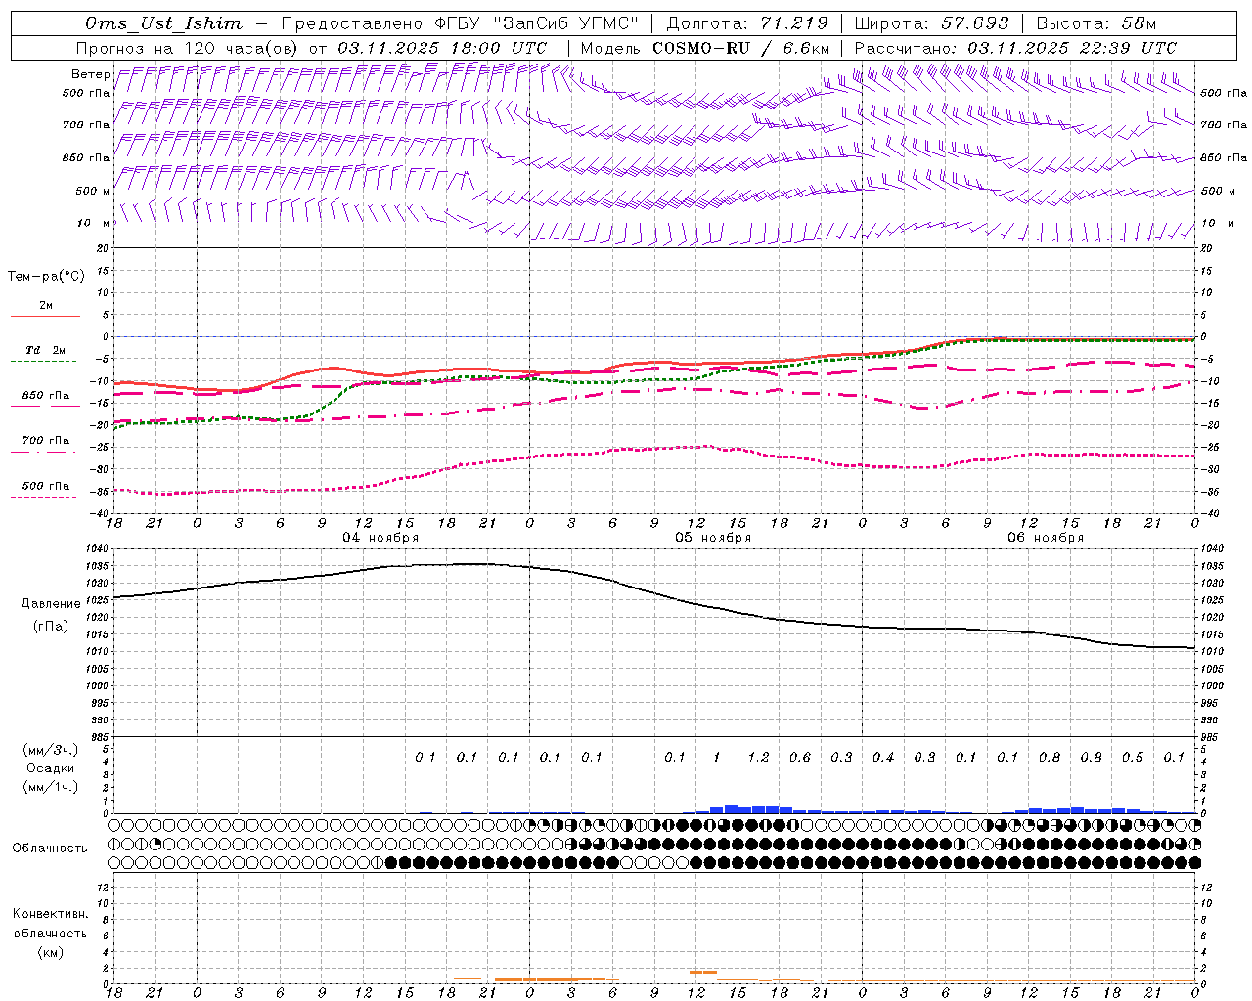Click the Тем-ра(°C) temperature panel label

46,276
